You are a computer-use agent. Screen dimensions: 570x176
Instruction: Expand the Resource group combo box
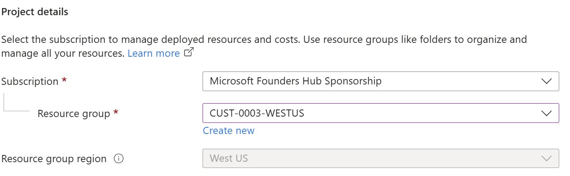click(x=381, y=113)
